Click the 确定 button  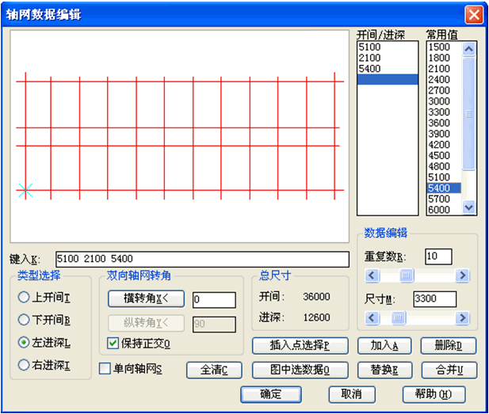(x=271, y=394)
